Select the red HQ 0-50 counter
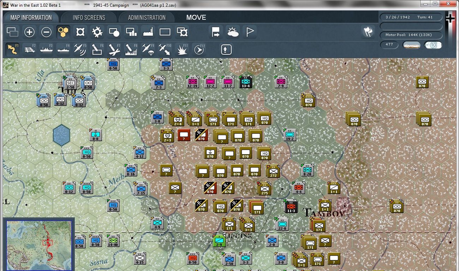The image size is (459, 271). coord(192,259)
